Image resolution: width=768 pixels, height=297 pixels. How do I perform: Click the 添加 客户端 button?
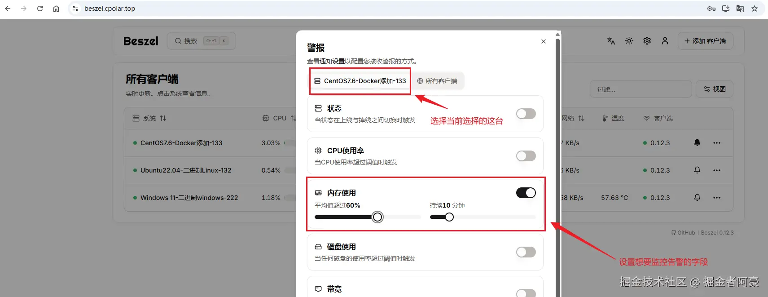coord(705,41)
